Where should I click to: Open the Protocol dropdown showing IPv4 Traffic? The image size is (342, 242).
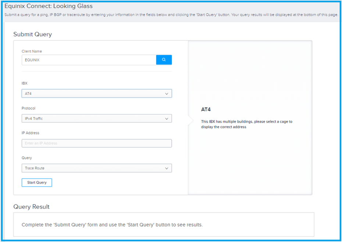(x=97, y=119)
